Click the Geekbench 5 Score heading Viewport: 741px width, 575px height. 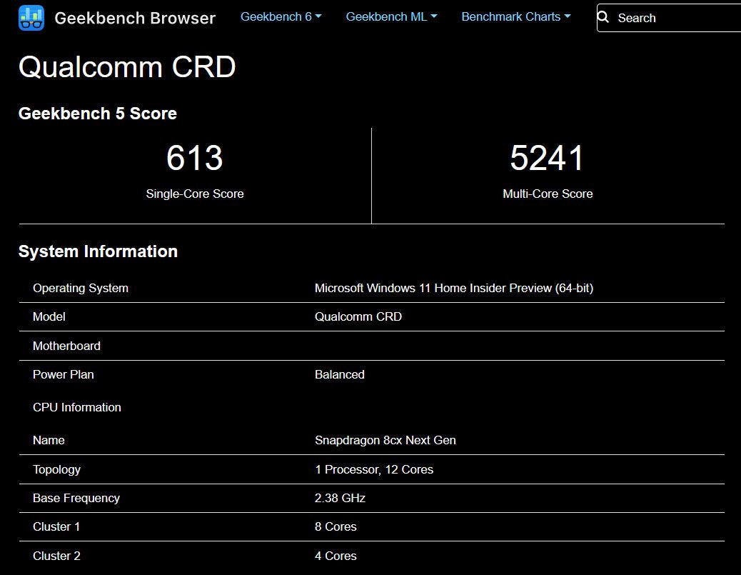point(98,113)
